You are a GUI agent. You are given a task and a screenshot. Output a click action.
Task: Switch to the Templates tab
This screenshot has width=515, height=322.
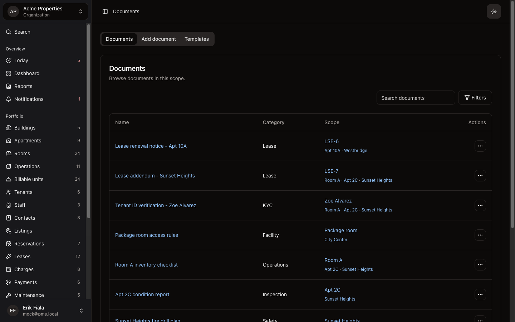(x=196, y=39)
